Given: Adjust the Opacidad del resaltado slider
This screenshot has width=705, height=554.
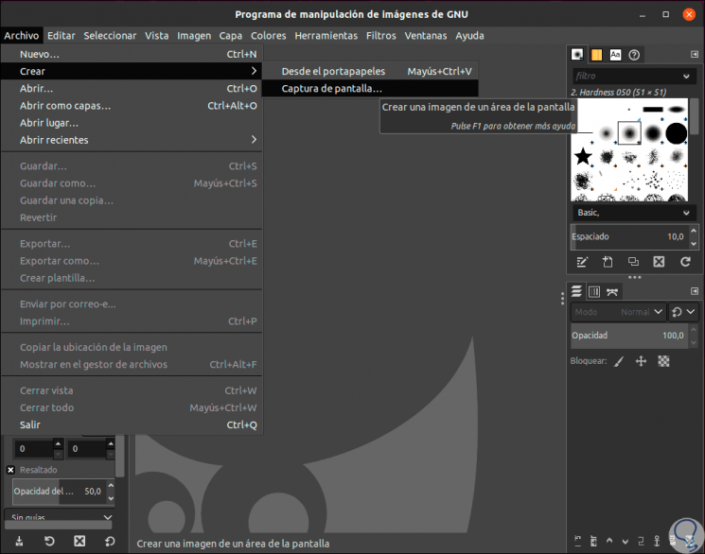Looking at the screenshot, I should coord(60,492).
